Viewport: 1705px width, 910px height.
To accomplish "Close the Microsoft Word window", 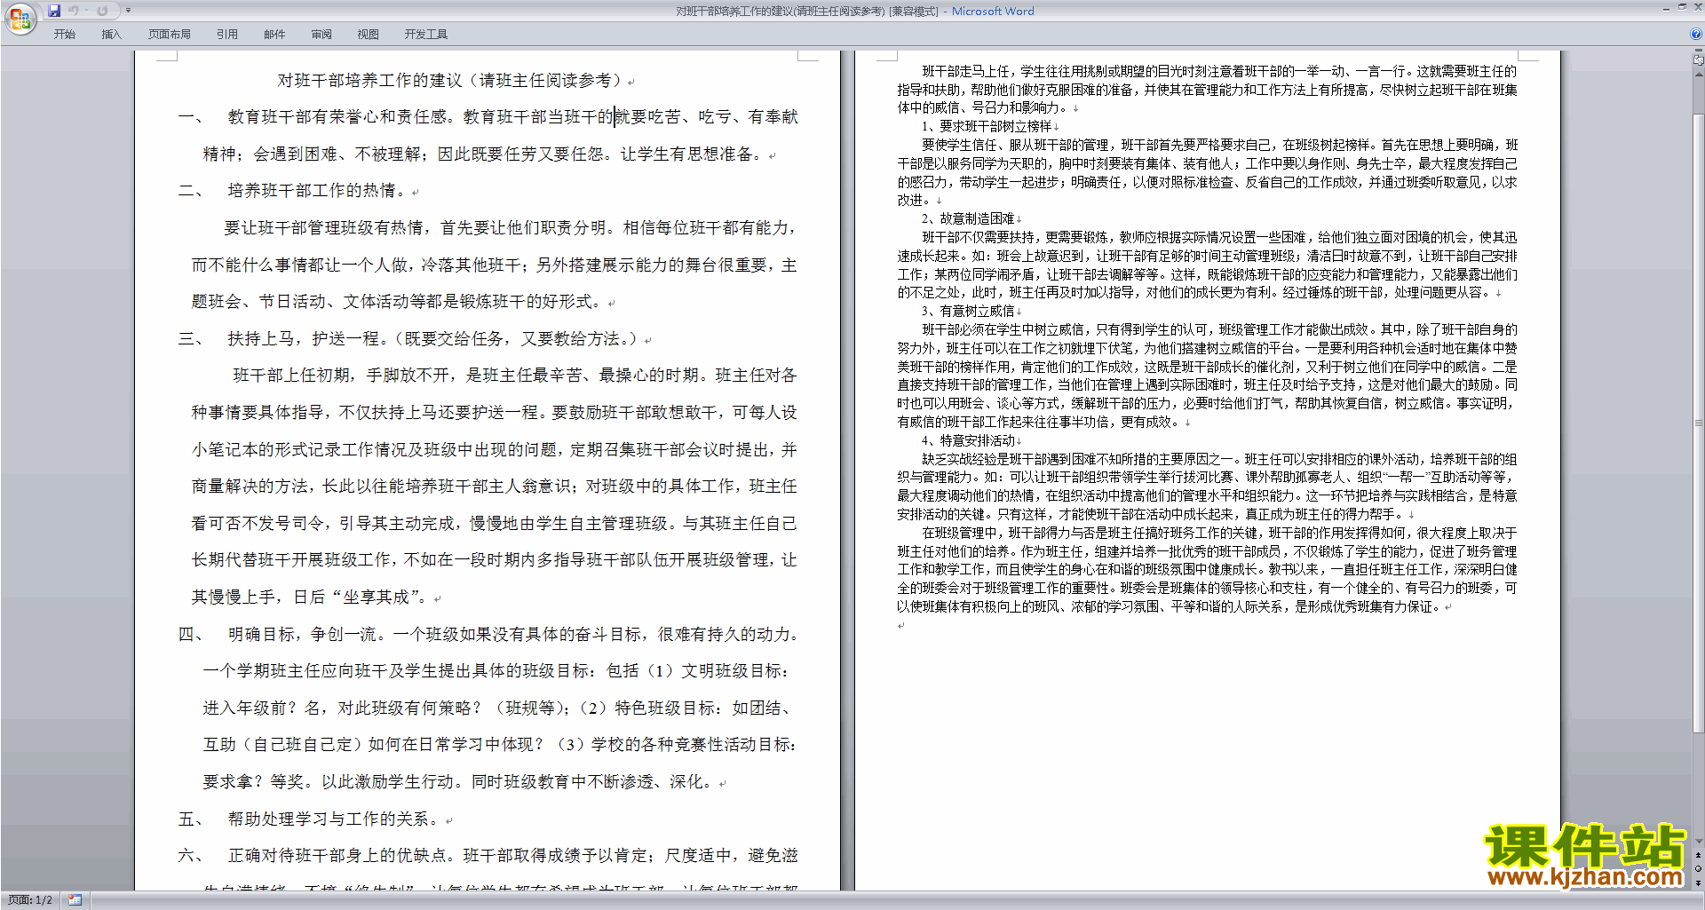I will [x=1697, y=7].
